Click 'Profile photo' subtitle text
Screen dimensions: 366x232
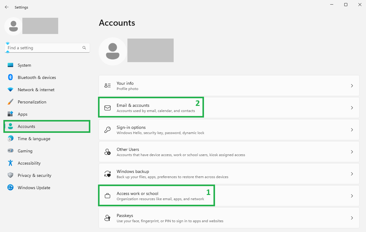(x=127, y=89)
